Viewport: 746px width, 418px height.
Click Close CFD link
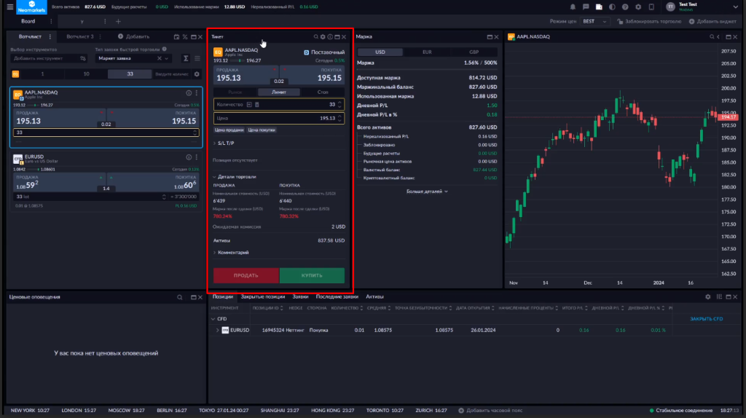coord(706,319)
